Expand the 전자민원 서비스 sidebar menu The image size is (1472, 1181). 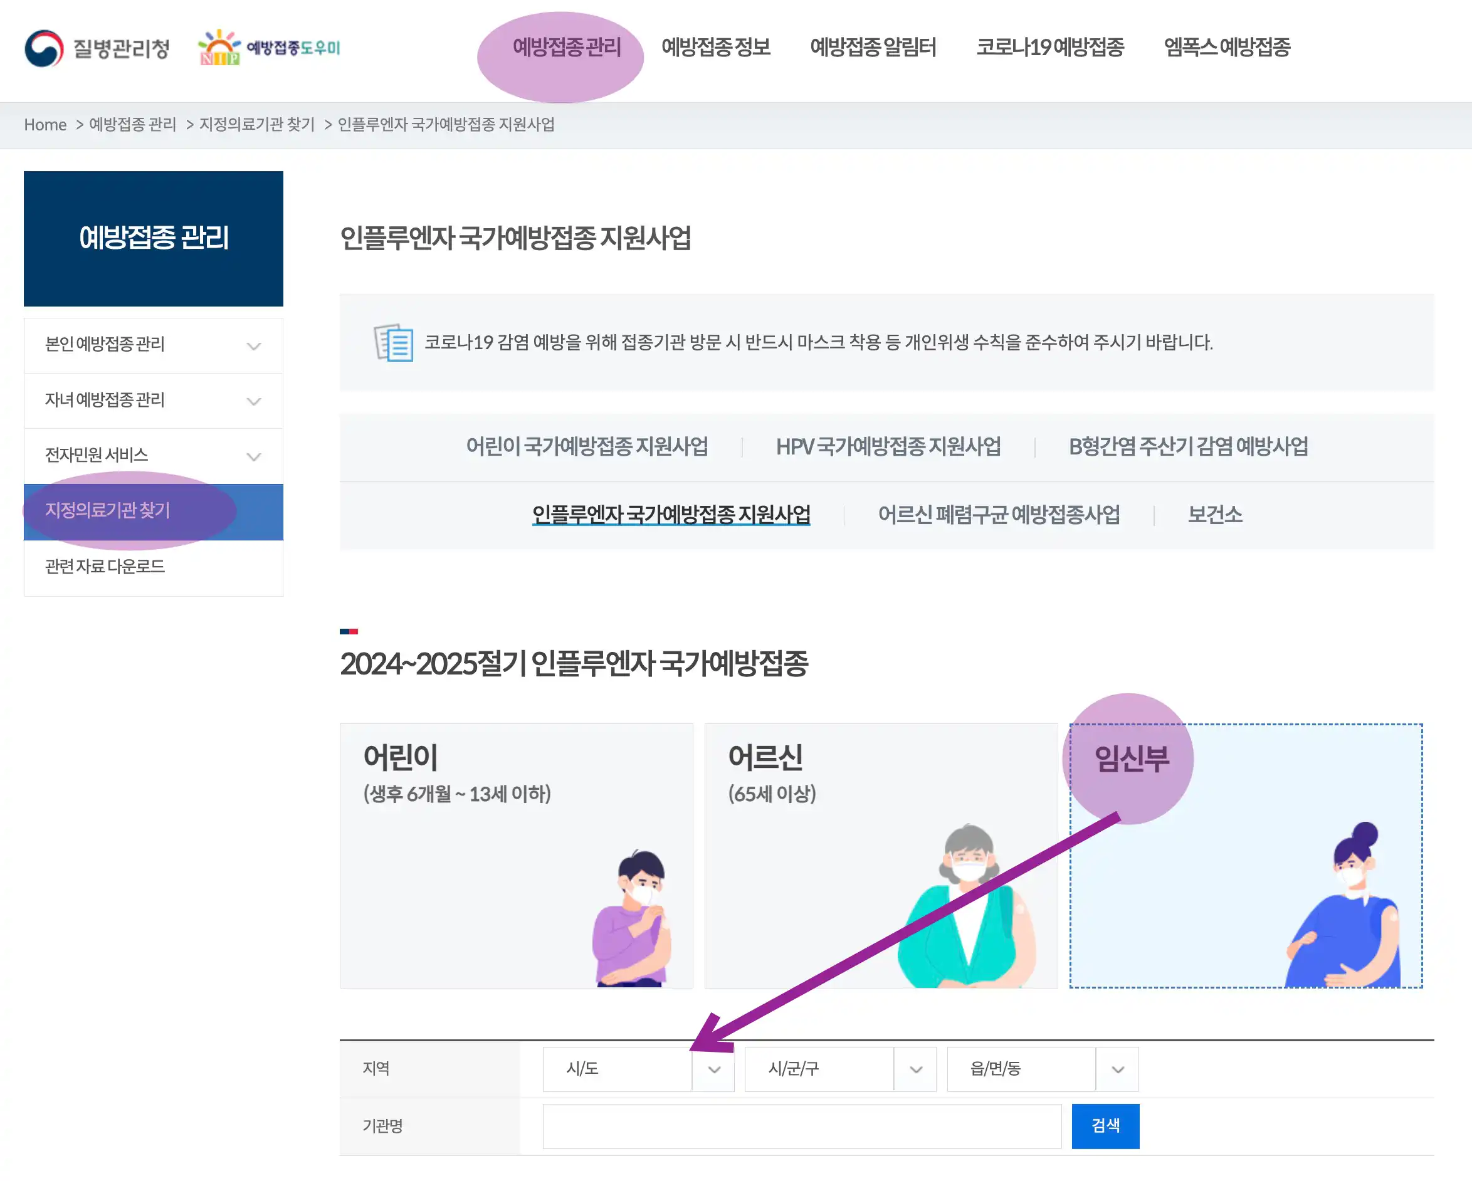coord(153,455)
